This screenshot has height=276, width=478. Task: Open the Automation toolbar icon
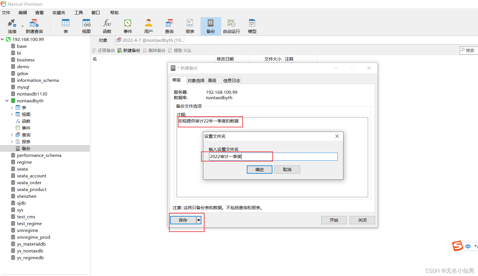pyautogui.click(x=231, y=26)
